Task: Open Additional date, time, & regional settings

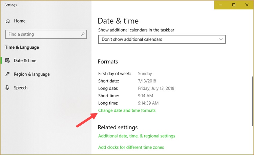Action: pyautogui.click(x=136, y=136)
